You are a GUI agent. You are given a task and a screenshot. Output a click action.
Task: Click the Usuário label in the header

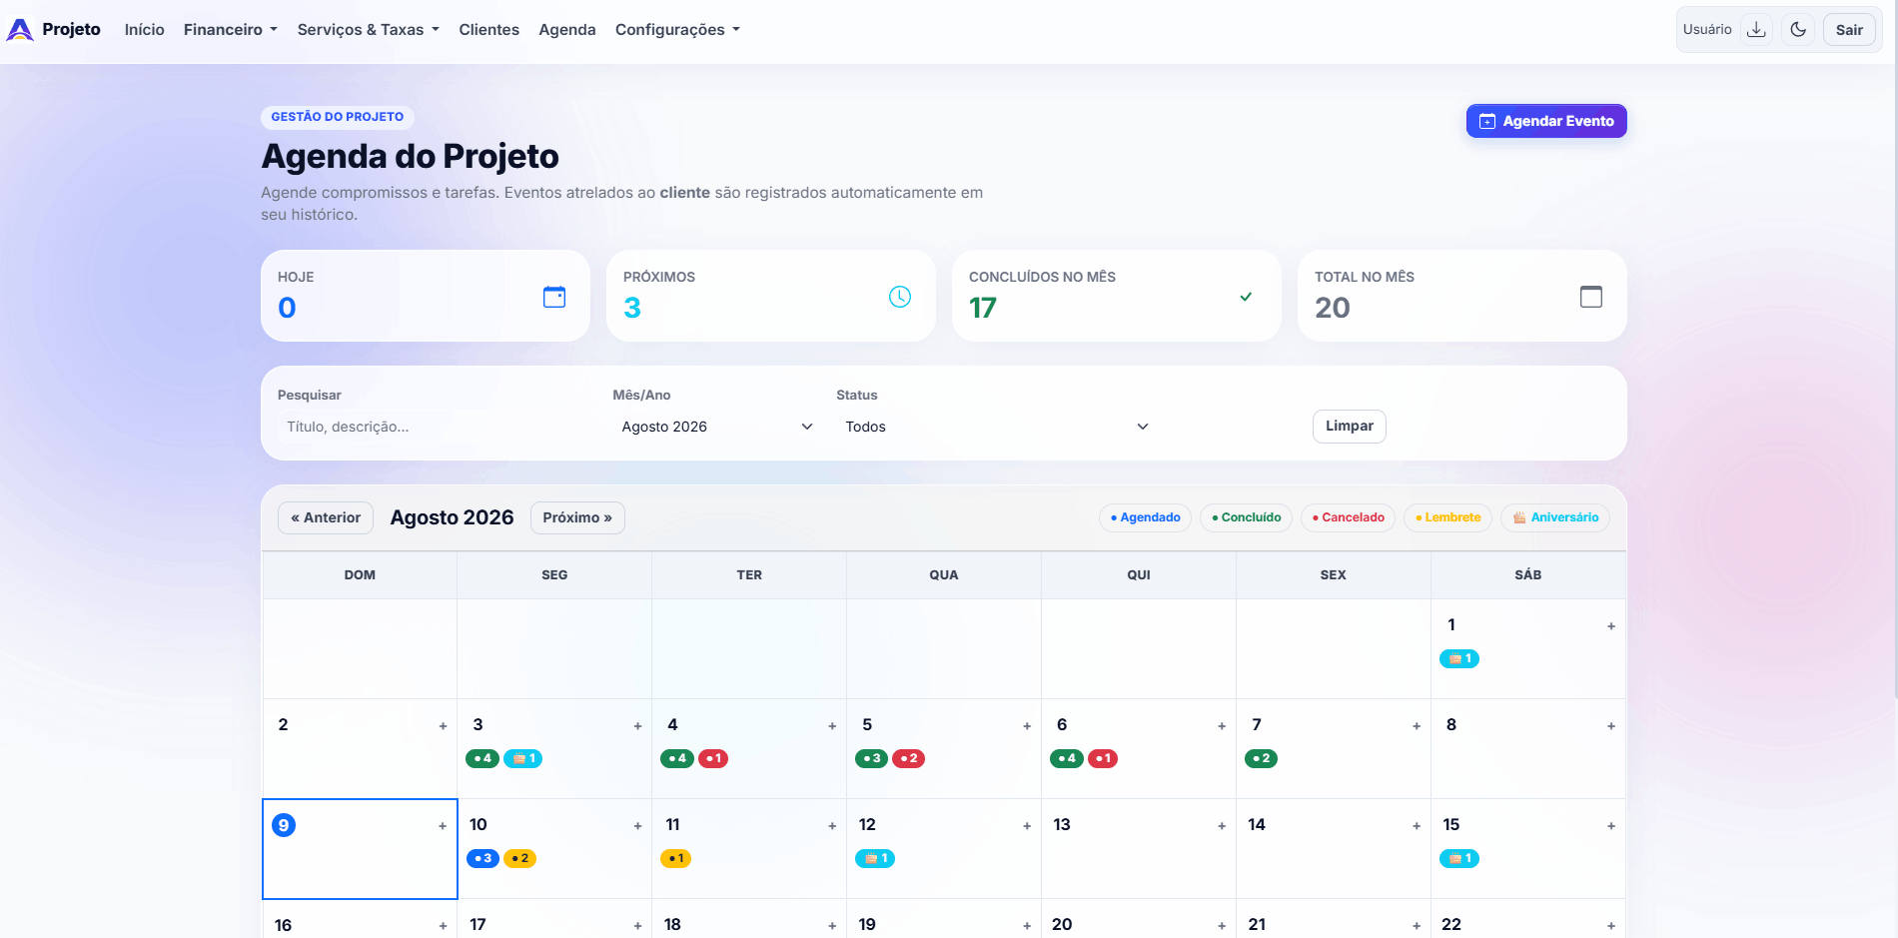pyautogui.click(x=1707, y=30)
